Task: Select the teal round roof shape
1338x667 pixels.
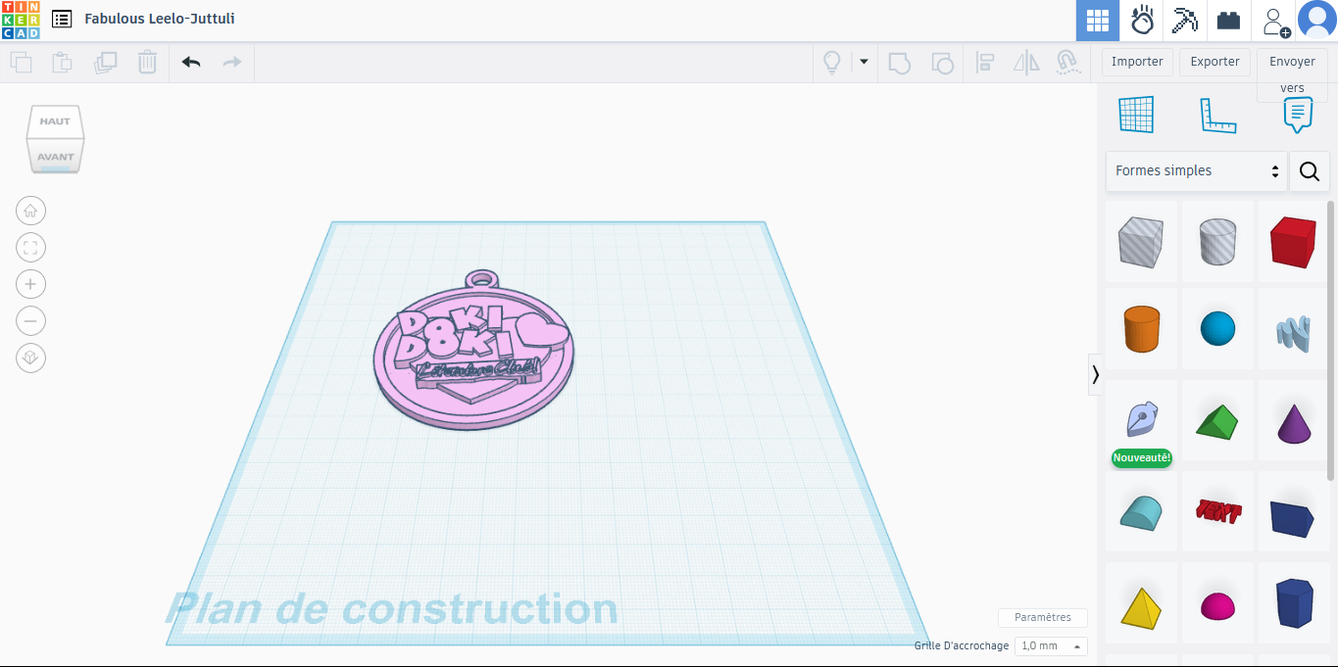Action: pyautogui.click(x=1141, y=512)
